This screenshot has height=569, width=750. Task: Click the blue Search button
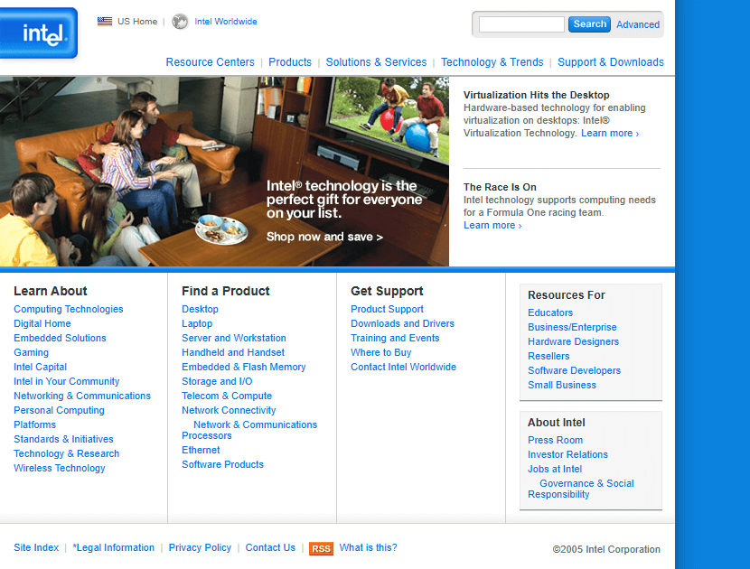click(x=589, y=24)
